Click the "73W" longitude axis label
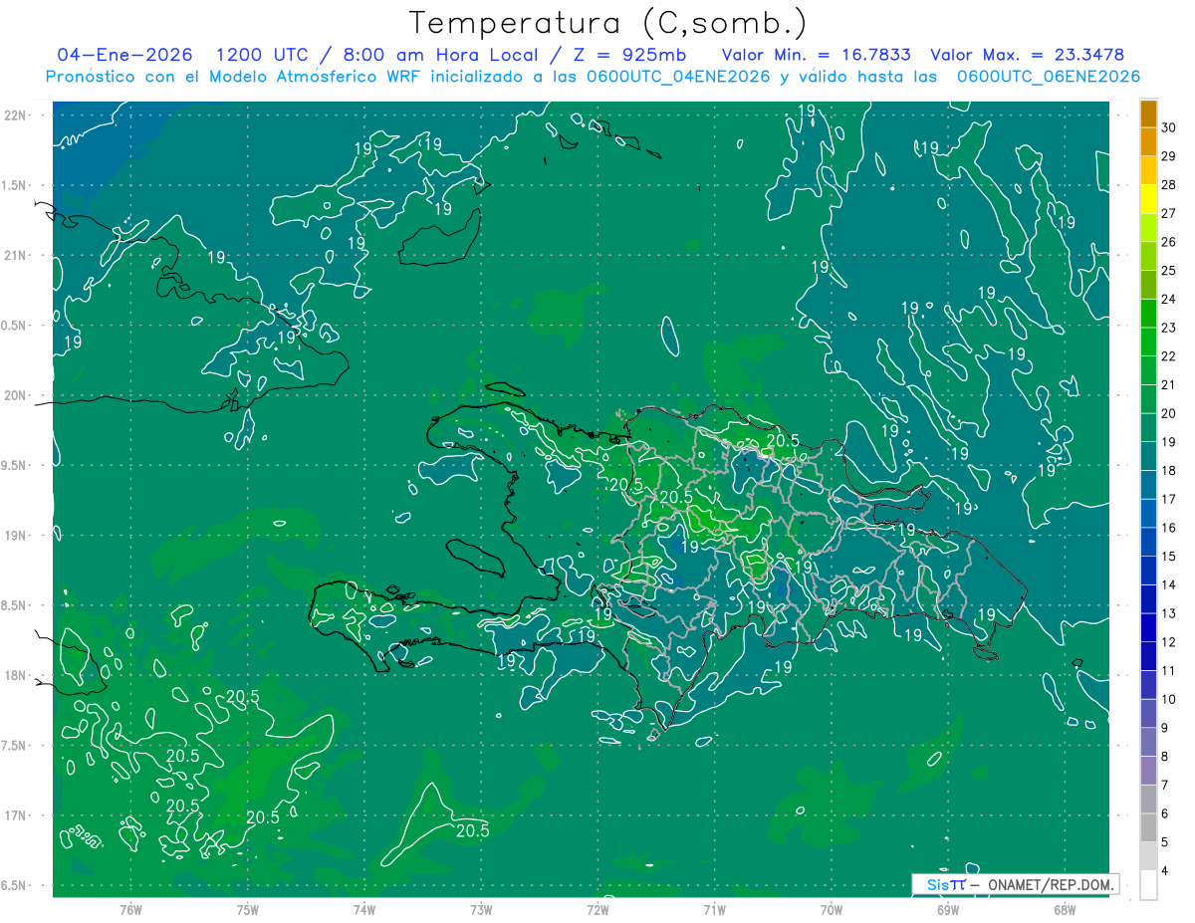 tap(481, 910)
